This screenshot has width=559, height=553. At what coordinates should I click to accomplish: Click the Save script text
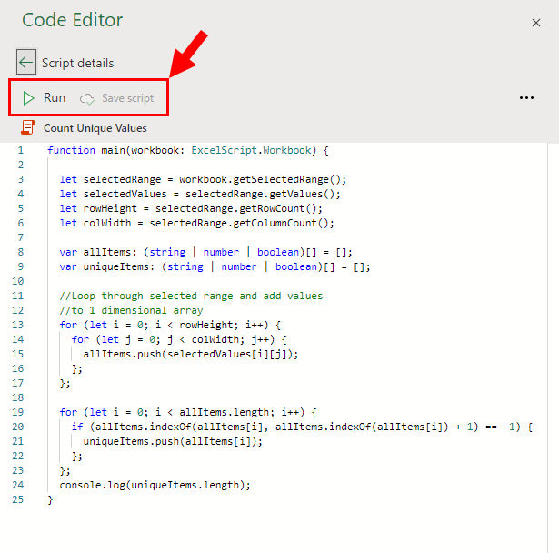coord(127,98)
